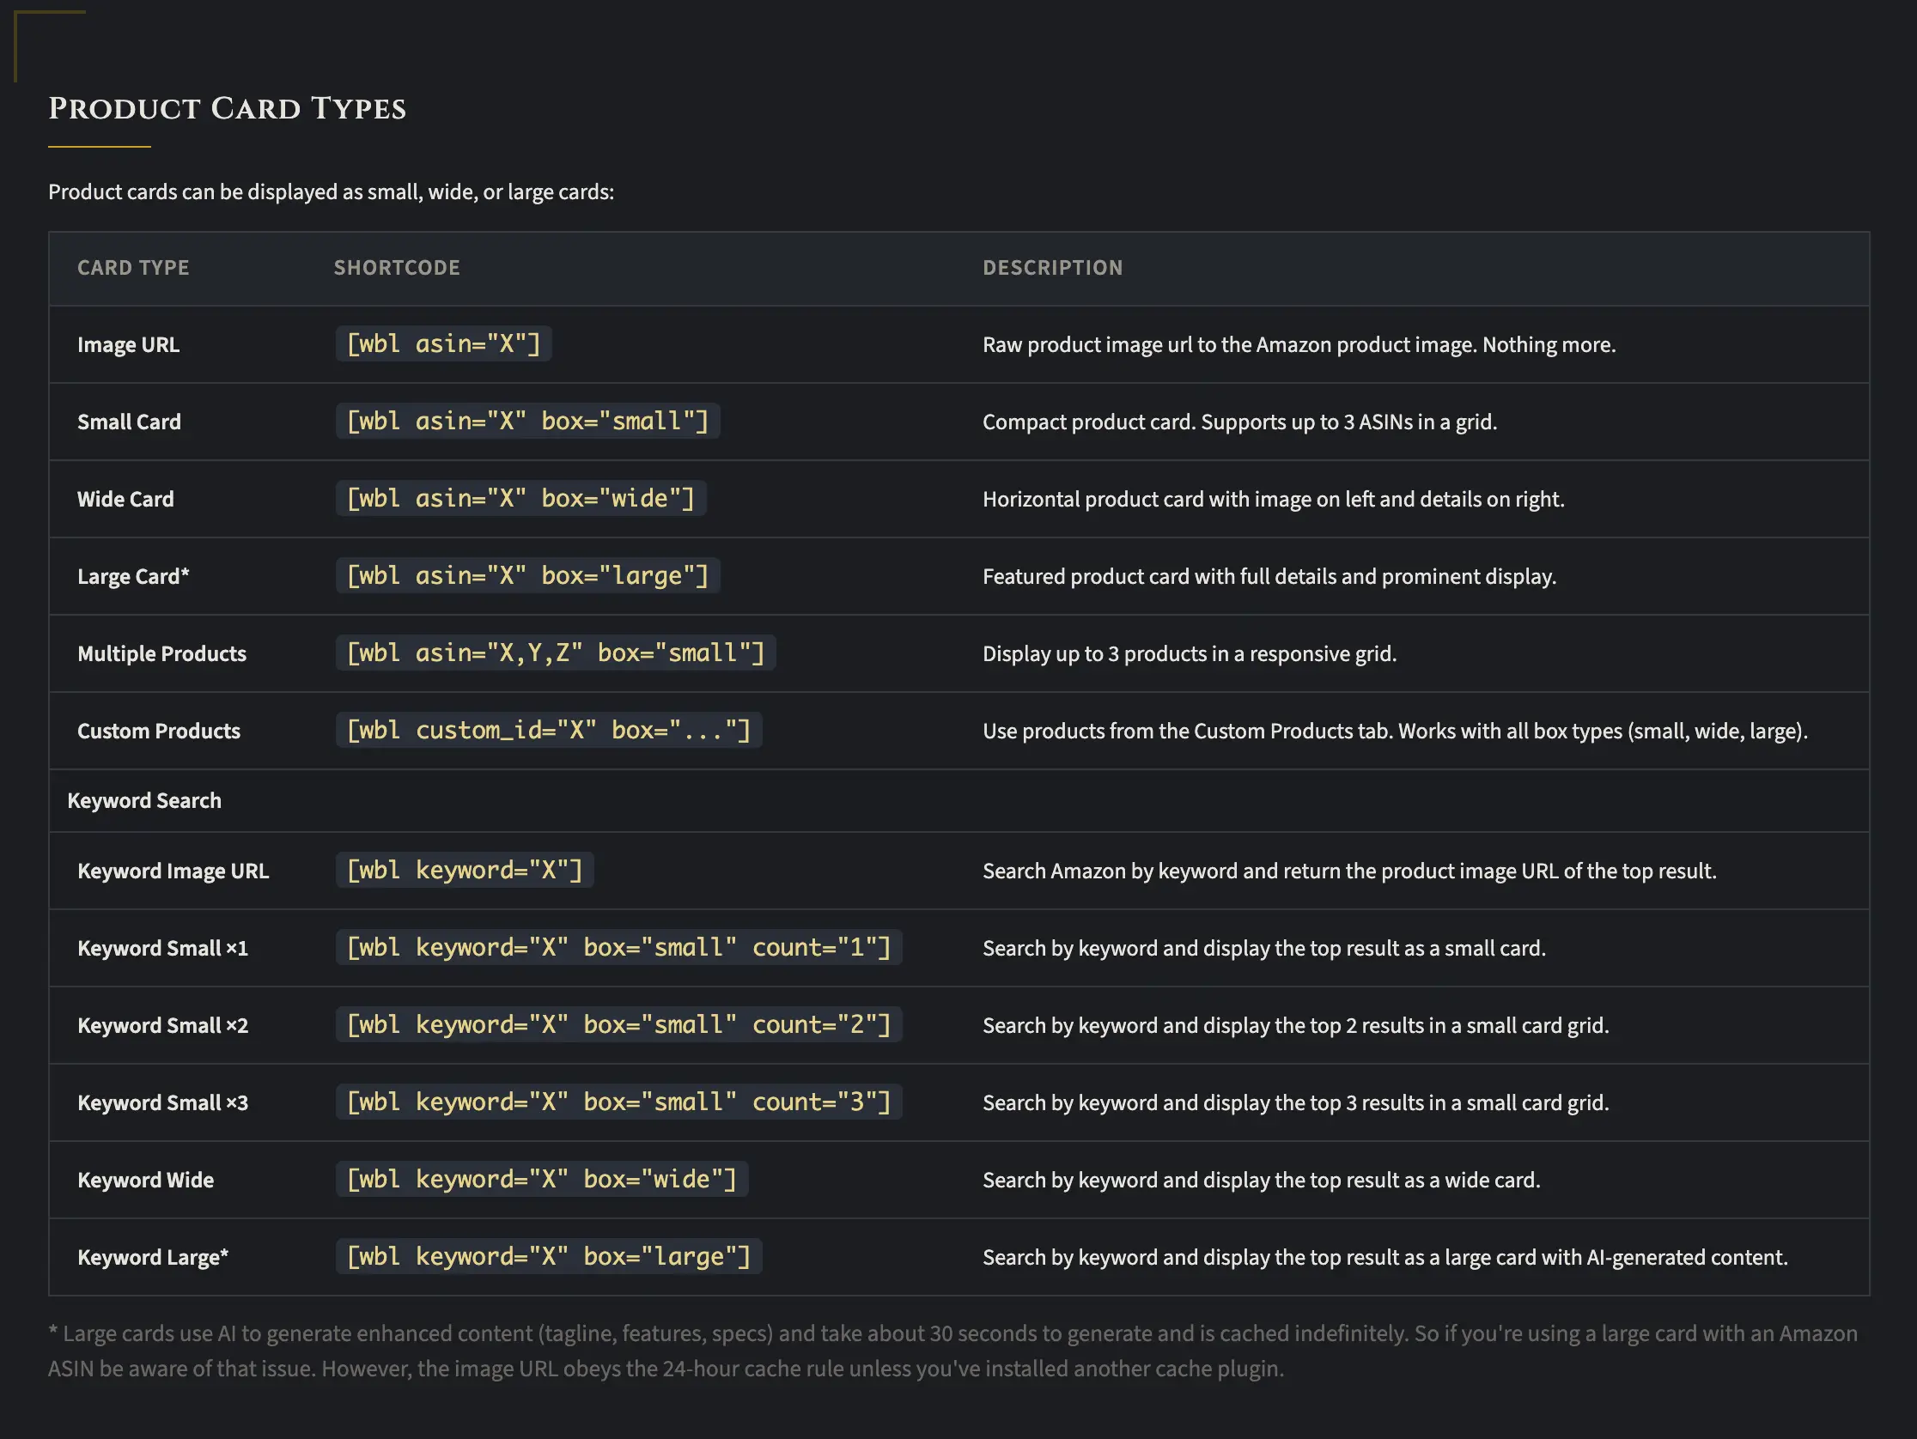This screenshot has width=1917, height=1439.
Task: Click the [wbl asin="X"] shortcode snippet
Action: pyautogui.click(x=443, y=344)
